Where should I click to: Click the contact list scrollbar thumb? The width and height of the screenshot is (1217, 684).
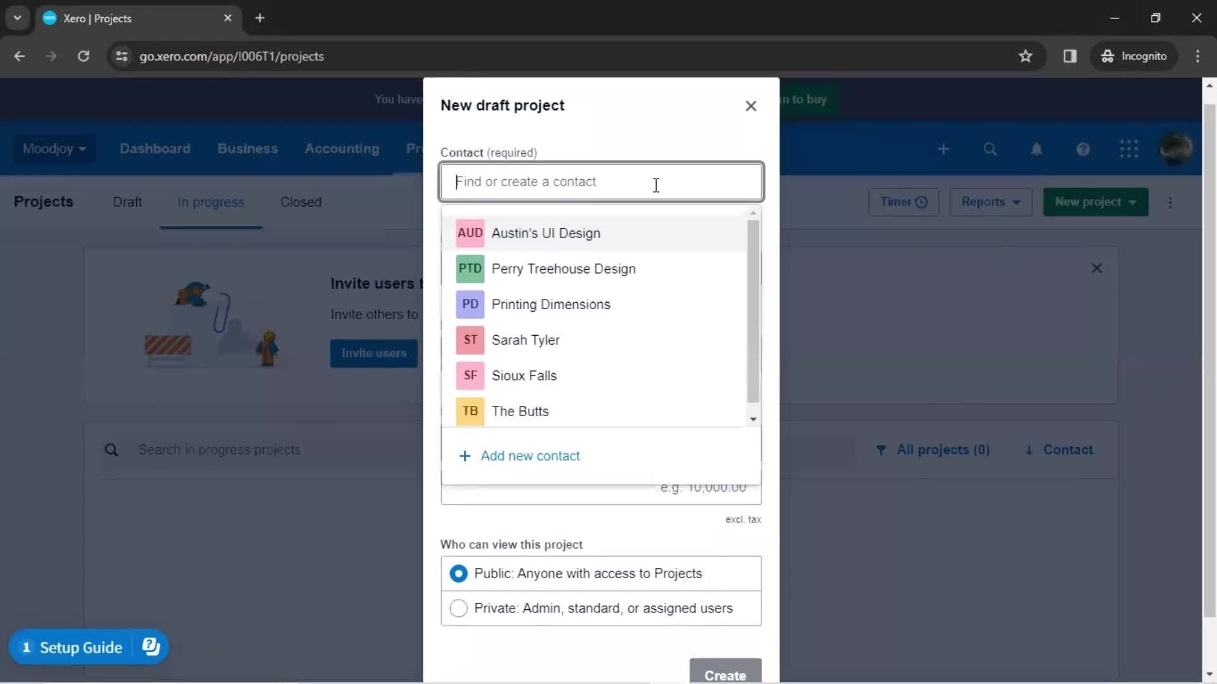753,312
